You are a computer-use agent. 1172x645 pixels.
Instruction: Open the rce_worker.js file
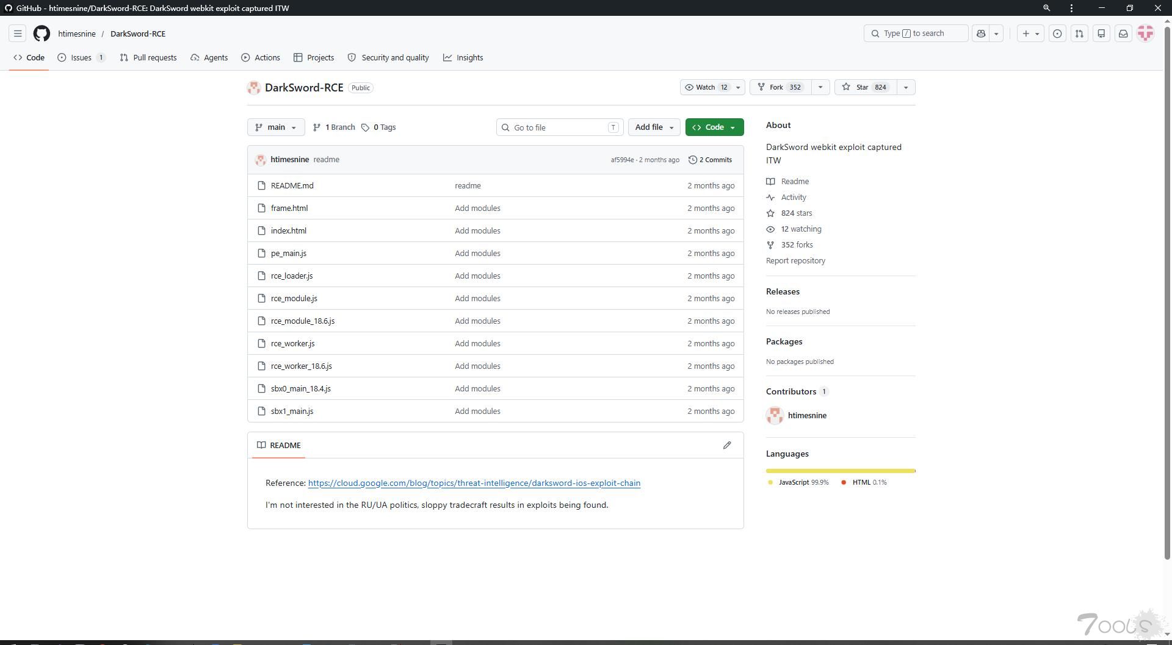tap(293, 343)
